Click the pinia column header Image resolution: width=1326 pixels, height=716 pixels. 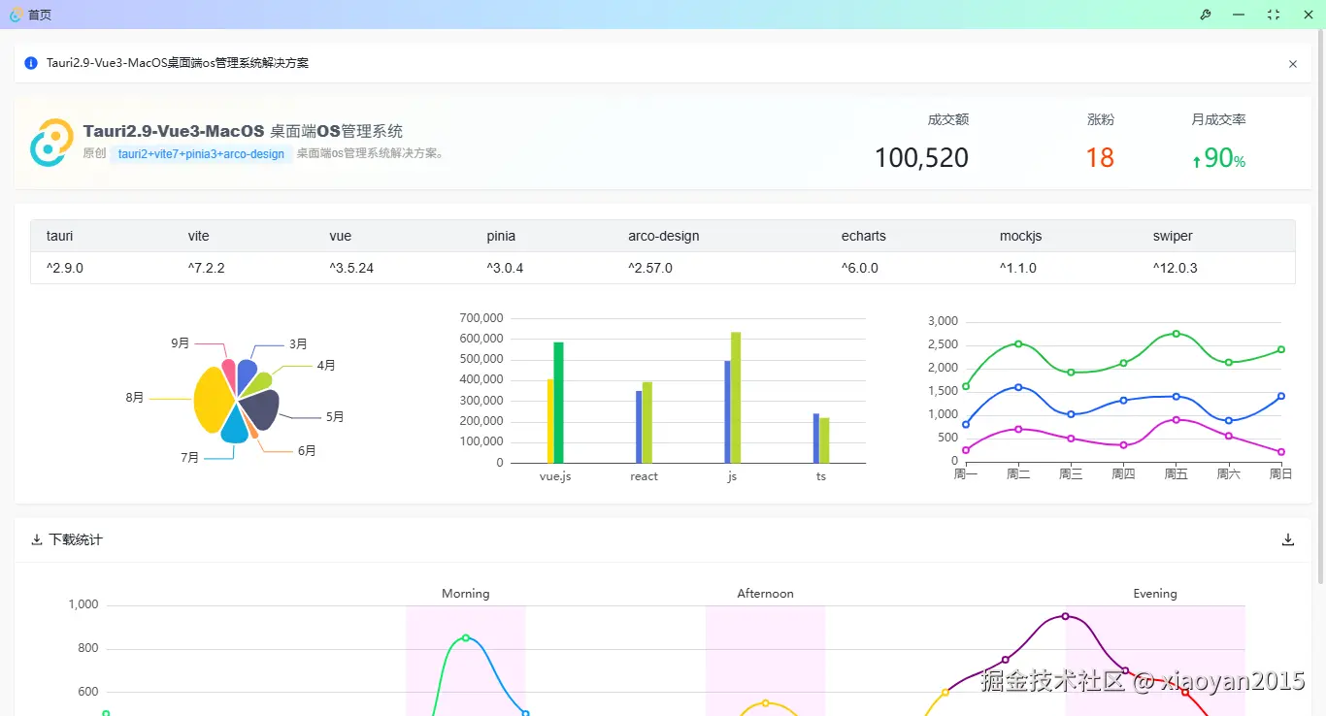pos(501,236)
